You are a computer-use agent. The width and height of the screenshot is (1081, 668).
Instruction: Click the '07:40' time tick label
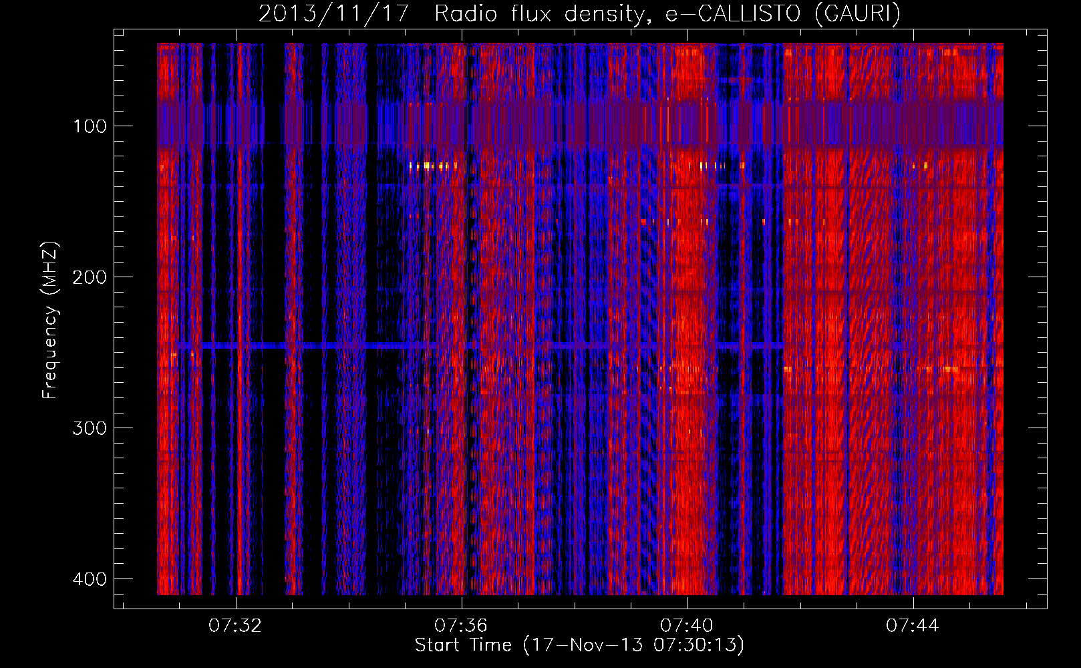[x=687, y=626]
